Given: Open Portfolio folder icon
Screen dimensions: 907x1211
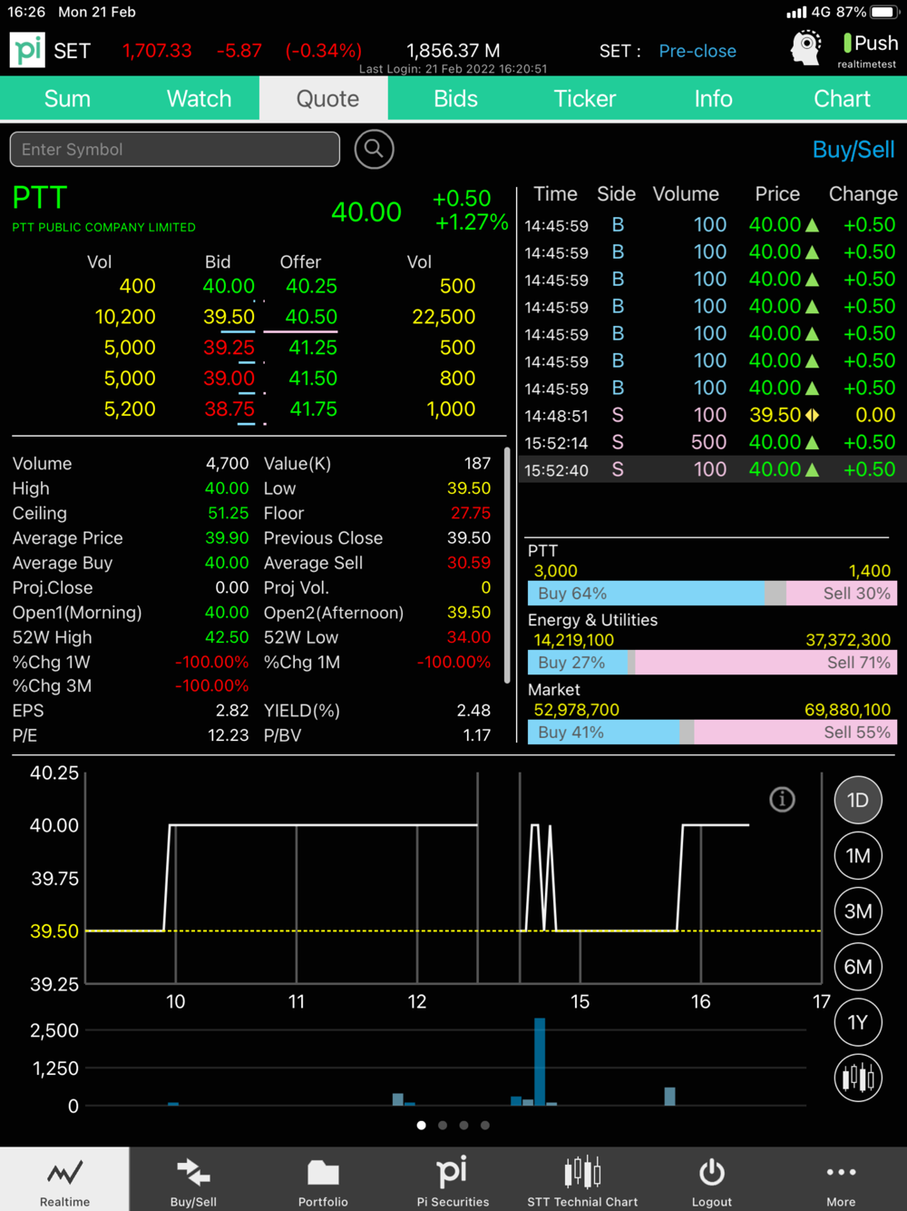Looking at the screenshot, I should point(323,1173).
